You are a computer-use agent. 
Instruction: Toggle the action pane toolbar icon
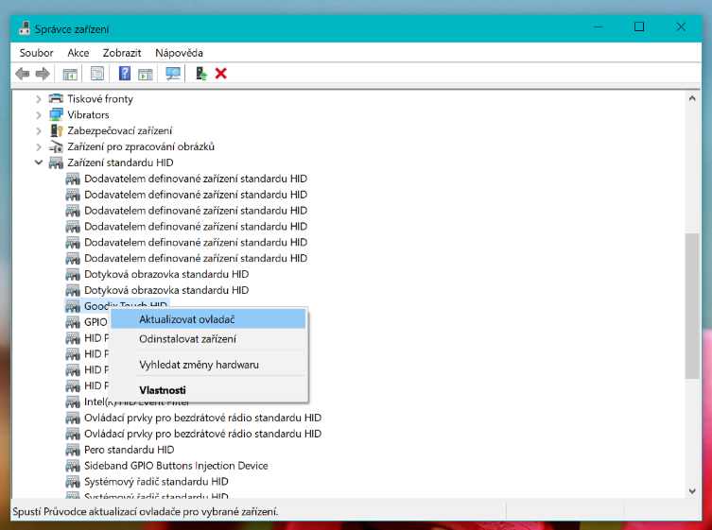(146, 74)
